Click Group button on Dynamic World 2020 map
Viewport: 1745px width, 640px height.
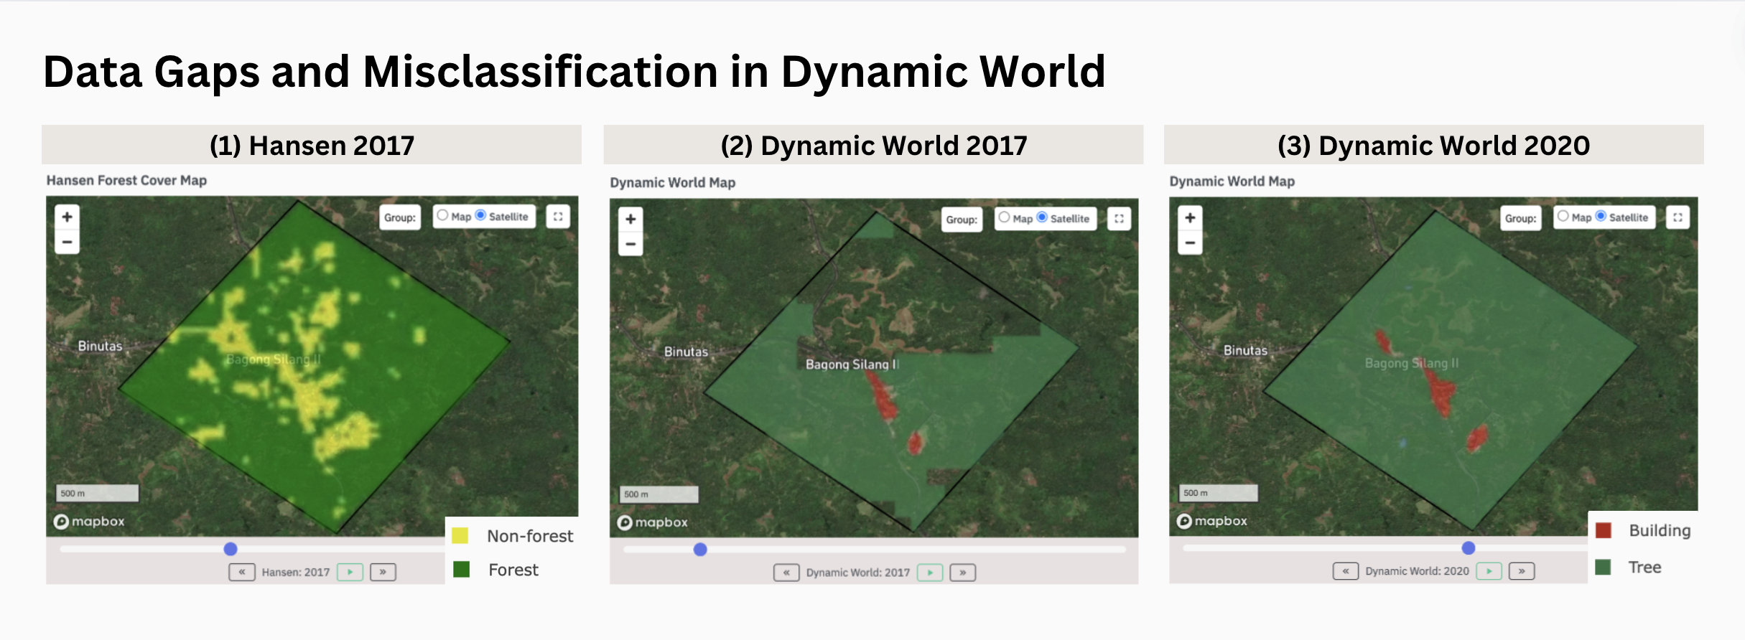(1521, 218)
